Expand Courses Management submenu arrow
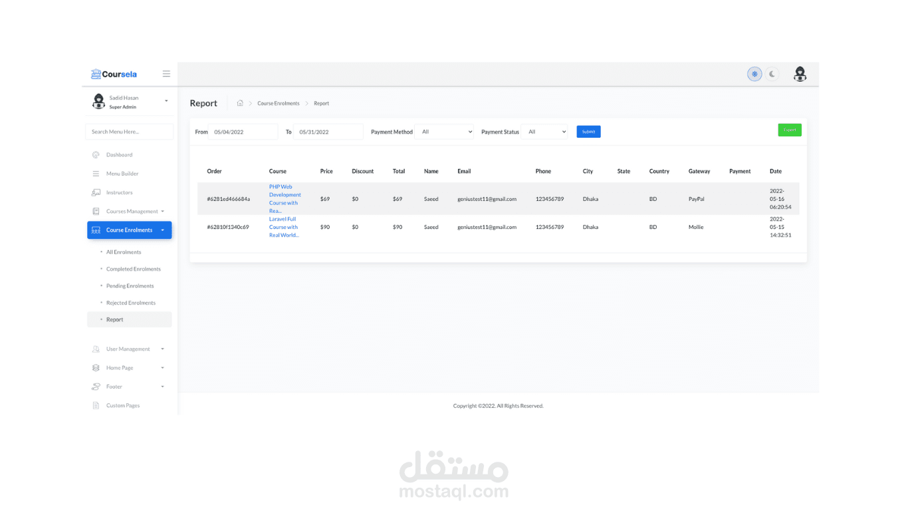Screen dimensions: 908x511 pyautogui.click(x=163, y=212)
